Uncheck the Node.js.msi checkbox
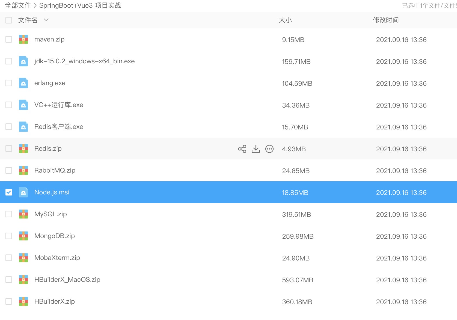 (x=9, y=192)
